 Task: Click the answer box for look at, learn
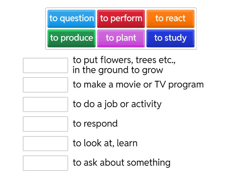(x=45, y=143)
